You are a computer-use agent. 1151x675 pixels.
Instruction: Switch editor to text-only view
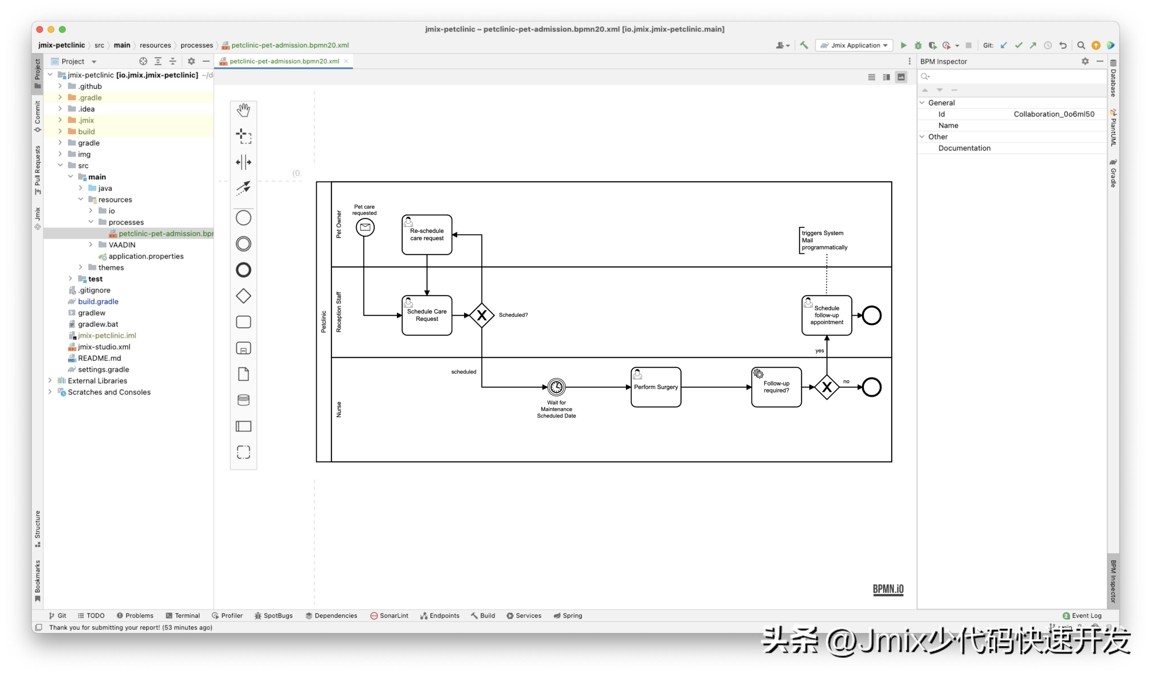(871, 77)
